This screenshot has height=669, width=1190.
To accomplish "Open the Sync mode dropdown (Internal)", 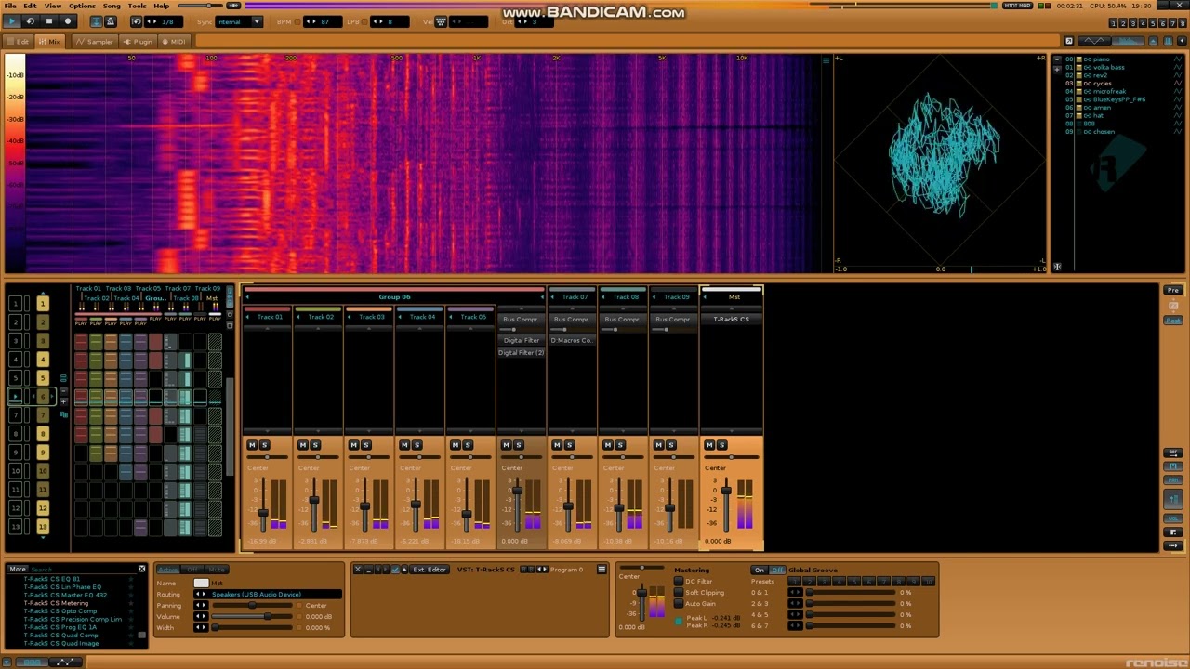I will tap(239, 21).
